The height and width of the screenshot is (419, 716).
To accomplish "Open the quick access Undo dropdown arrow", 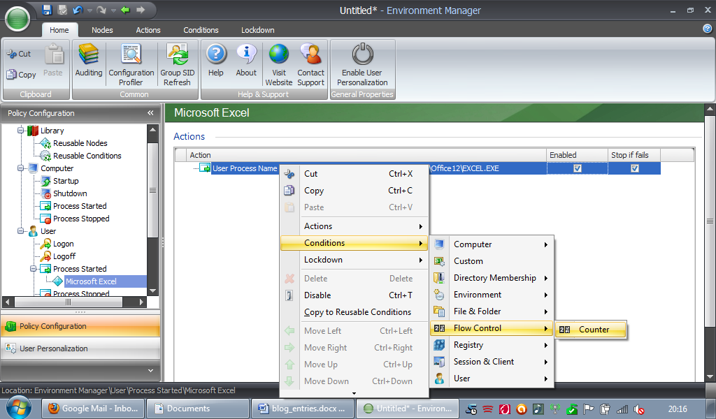I will pos(90,10).
